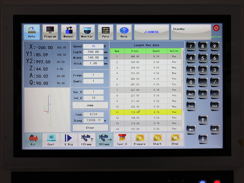Open the Manual control page

tap(69, 32)
